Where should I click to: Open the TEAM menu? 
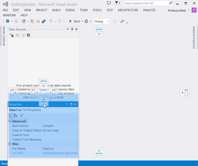(84, 10)
